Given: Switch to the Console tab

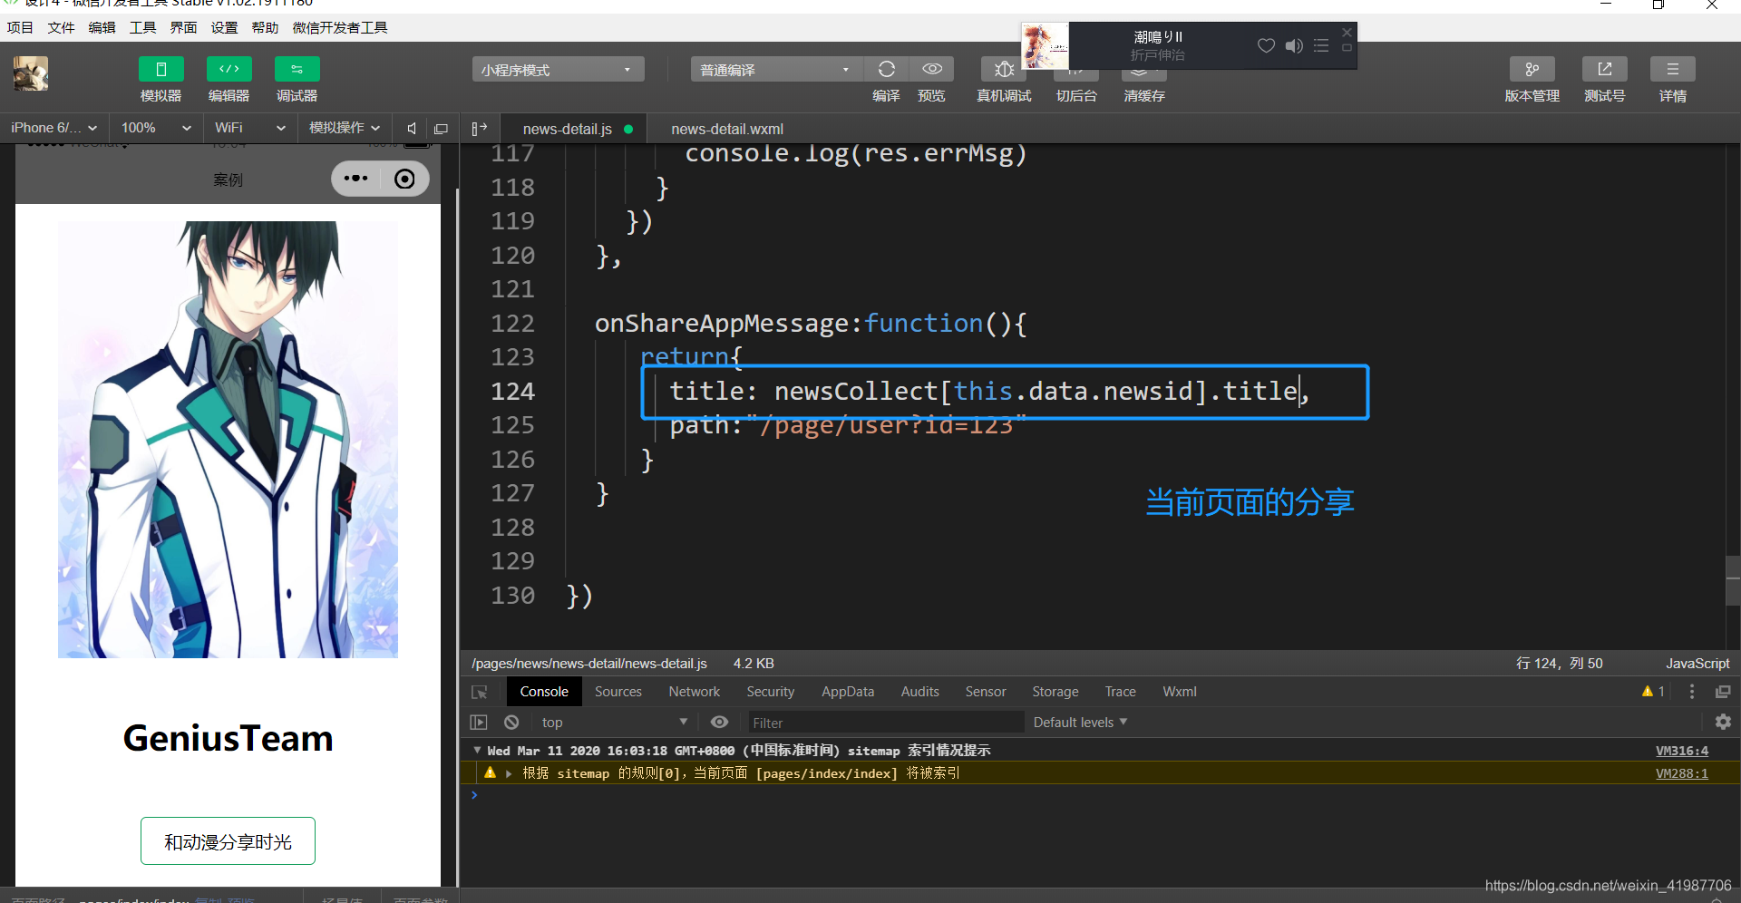Looking at the screenshot, I should point(544,692).
